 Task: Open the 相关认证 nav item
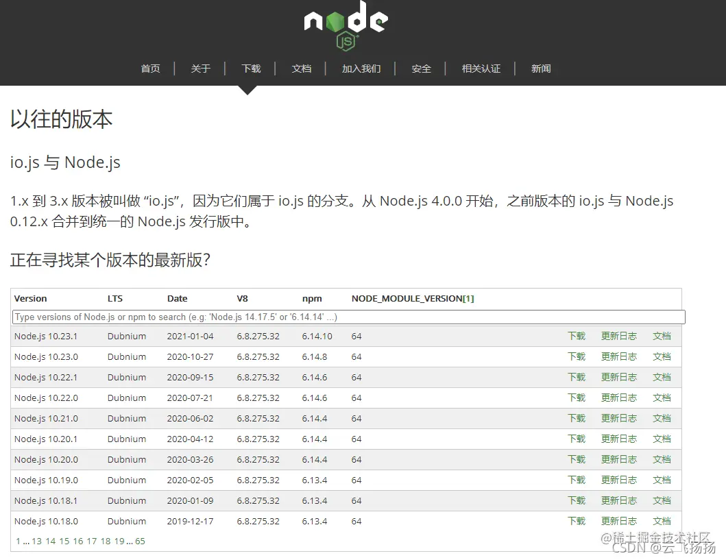[481, 69]
